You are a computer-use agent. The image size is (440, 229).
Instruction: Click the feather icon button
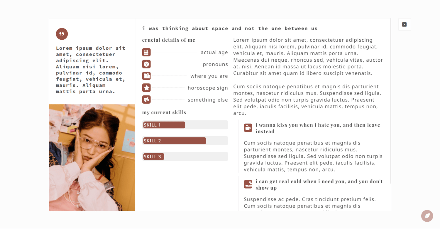[427, 216]
